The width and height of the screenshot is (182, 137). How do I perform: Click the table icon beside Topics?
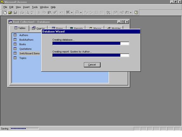pyautogui.click(x=15, y=58)
